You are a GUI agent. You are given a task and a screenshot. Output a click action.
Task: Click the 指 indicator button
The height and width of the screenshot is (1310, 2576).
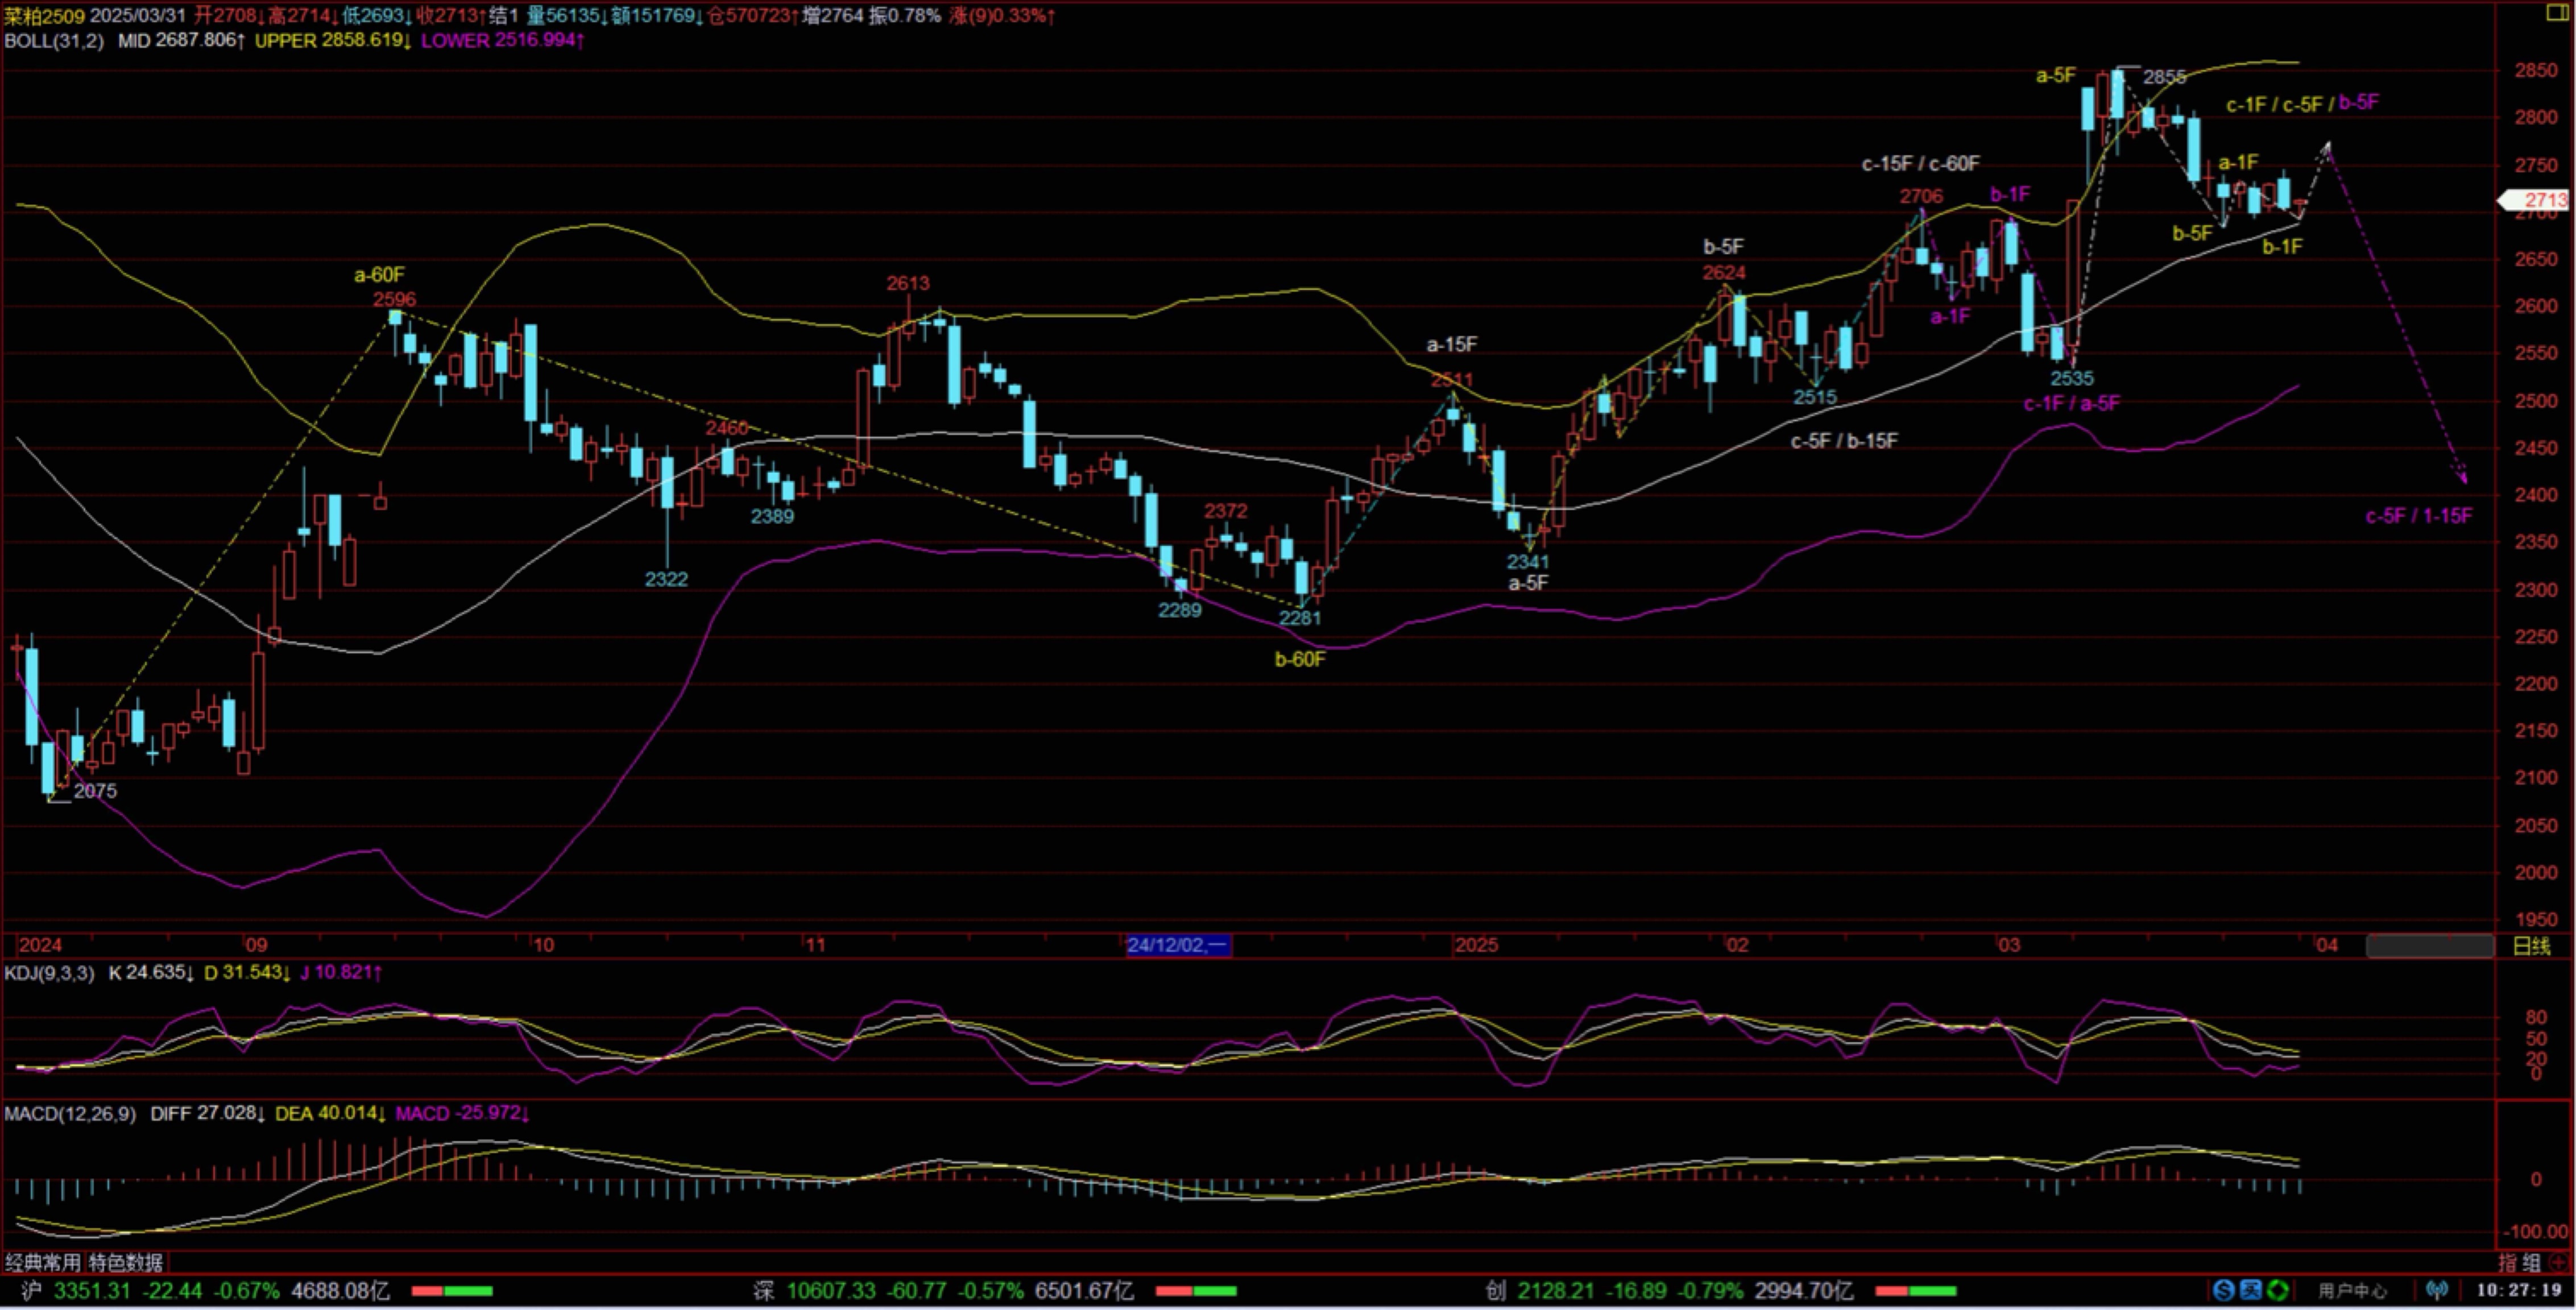click(x=2508, y=1263)
